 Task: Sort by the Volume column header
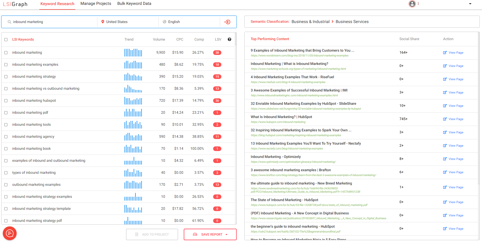[159, 39]
